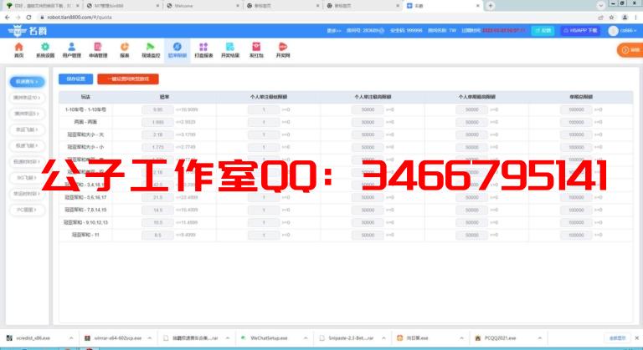The width and height of the screenshot is (643, 350).
Task: Select 澳洲幸运5 in the game sidebar
Action: tap(27, 114)
